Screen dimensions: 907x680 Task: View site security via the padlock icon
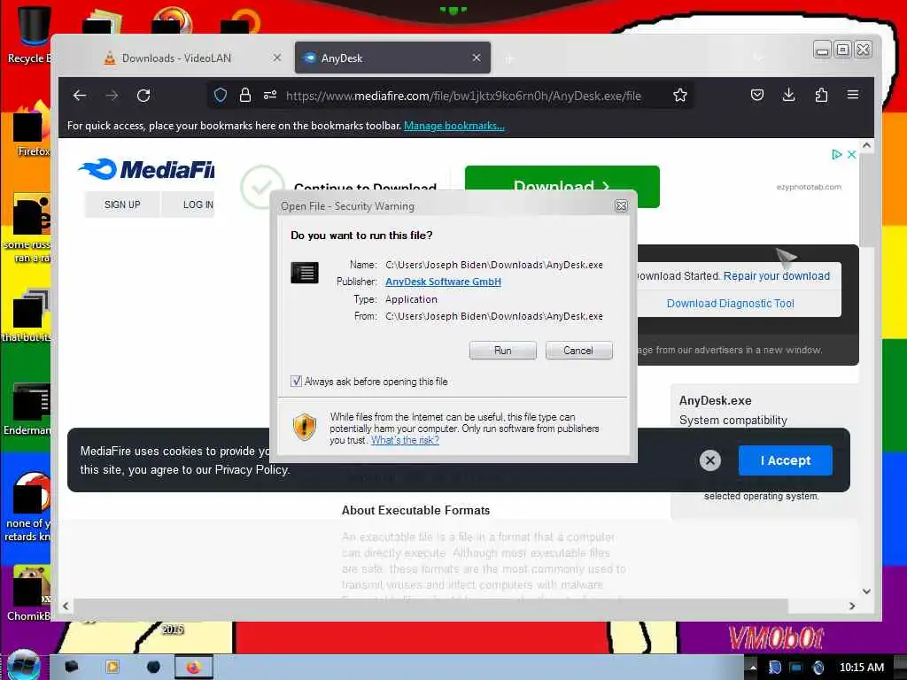click(245, 96)
